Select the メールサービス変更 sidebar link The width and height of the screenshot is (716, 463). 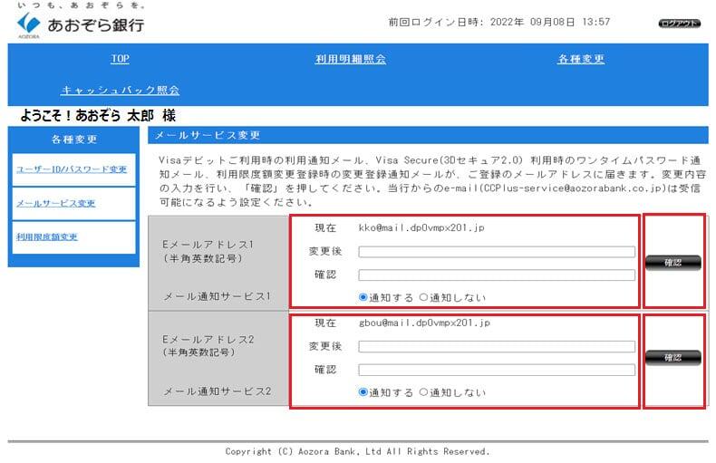55,203
